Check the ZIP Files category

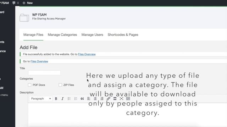tap(60, 85)
